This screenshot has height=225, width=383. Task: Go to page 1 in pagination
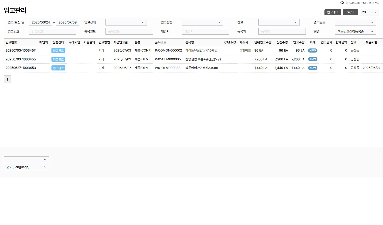pos(7,80)
